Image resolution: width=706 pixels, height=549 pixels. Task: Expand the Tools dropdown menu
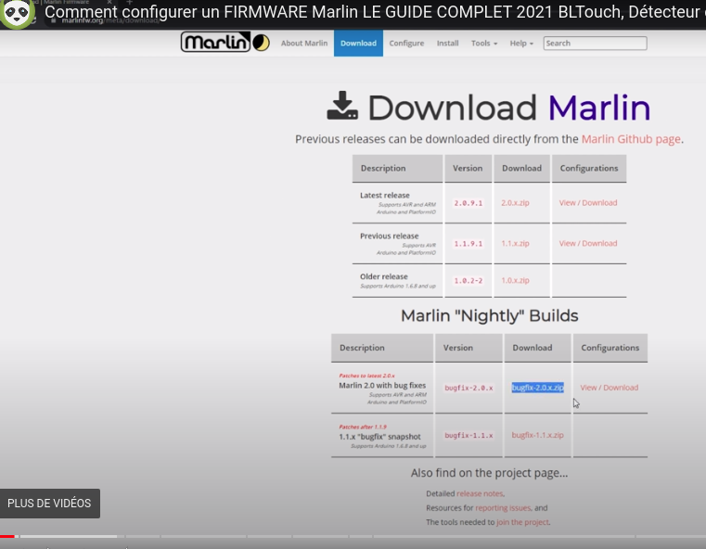coord(484,44)
